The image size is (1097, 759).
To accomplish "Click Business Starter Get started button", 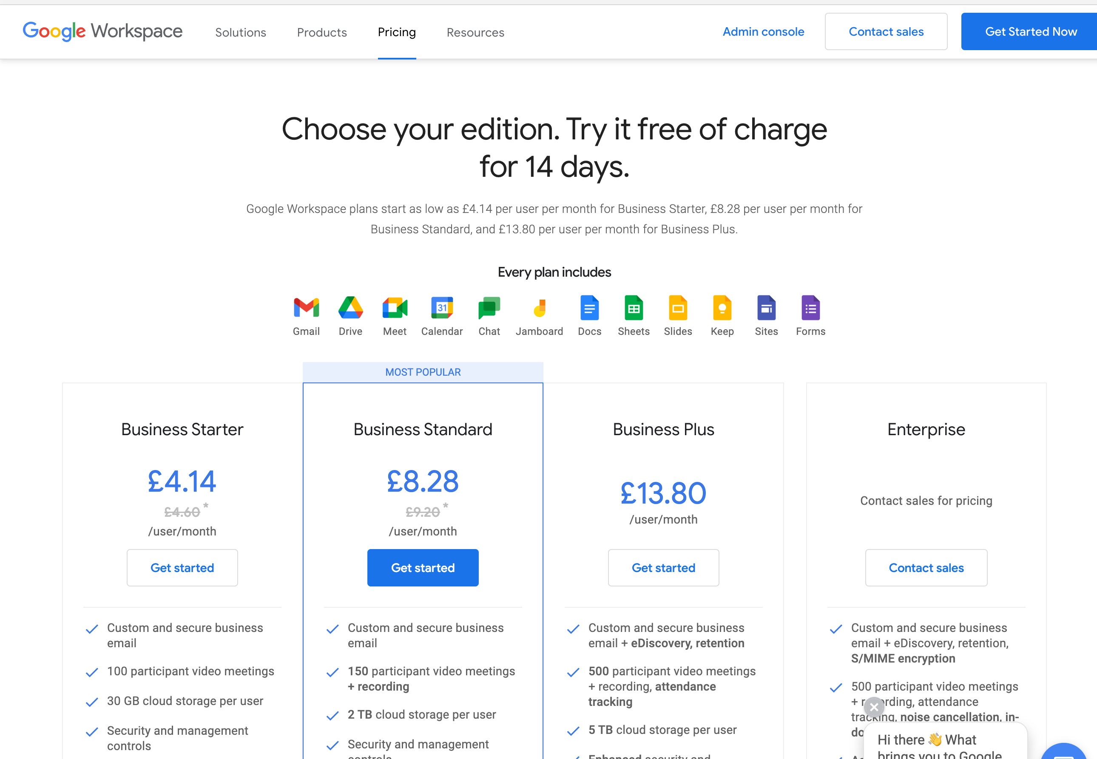I will (182, 567).
